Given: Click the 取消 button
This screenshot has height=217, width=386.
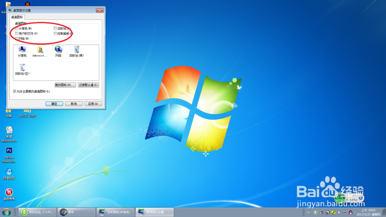Looking at the screenshot, I should [74, 104].
